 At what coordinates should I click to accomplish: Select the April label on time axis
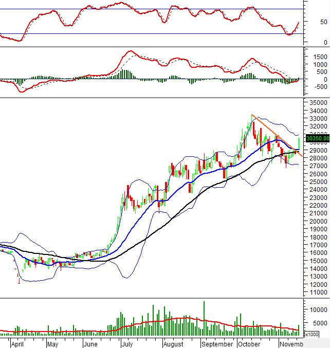point(17,343)
